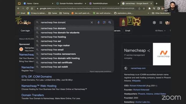Share Namecheap knowledge panel

[149, 51]
